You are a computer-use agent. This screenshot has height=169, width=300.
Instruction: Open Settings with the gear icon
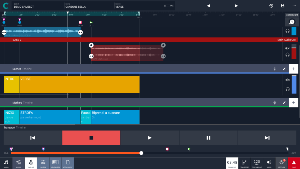[282, 163]
